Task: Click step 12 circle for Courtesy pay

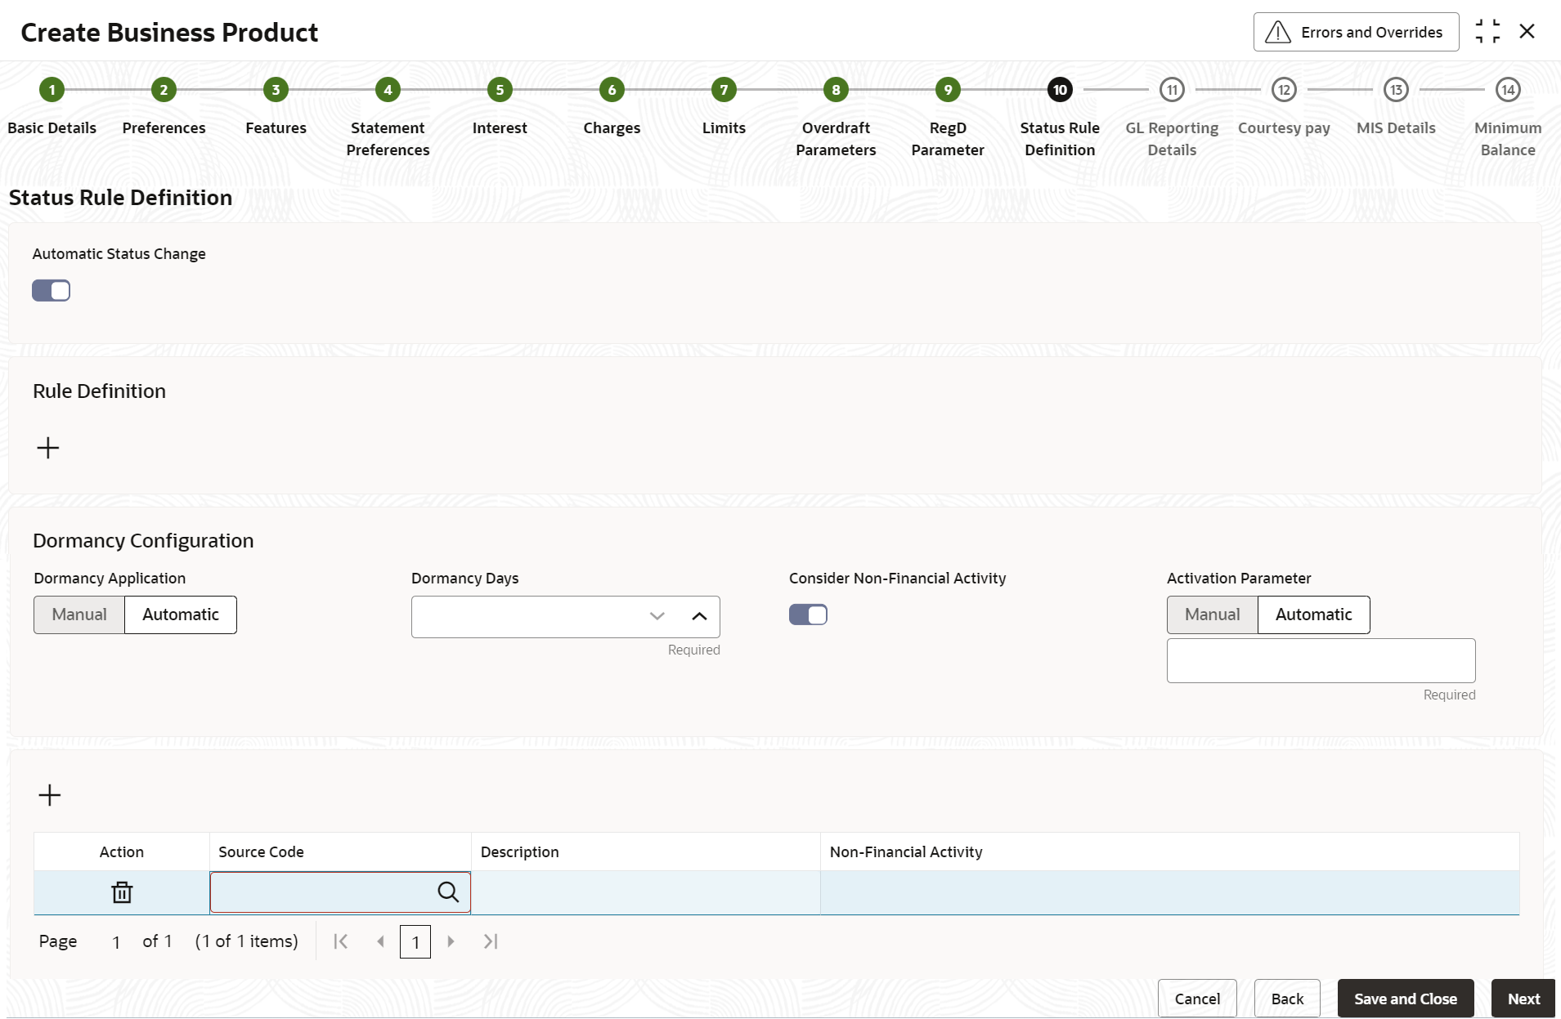Action: click(1284, 90)
